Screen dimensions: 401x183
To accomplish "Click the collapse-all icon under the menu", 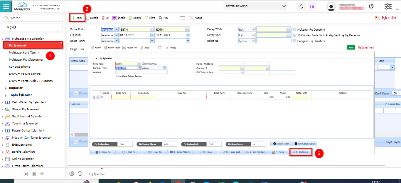I will tap(26, 174).
